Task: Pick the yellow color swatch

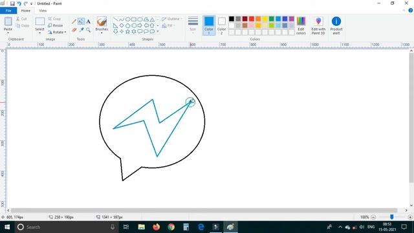Action: click(x=265, y=19)
